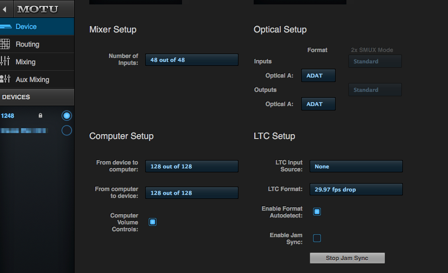The image size is (448, 273).
Task: Open the LTC Format dropdown showing 29.97 fps drop
Action: pyautogui.click(x=356, y=189)
